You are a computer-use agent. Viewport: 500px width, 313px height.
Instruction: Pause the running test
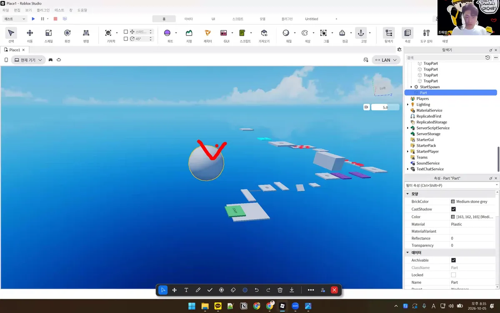[x=42, y=19]
